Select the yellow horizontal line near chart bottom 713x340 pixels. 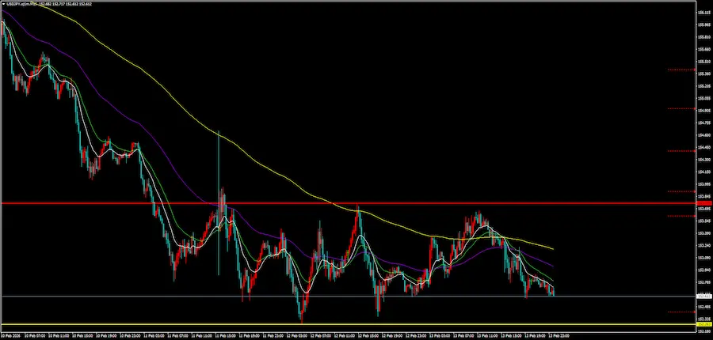pos(317,324)
